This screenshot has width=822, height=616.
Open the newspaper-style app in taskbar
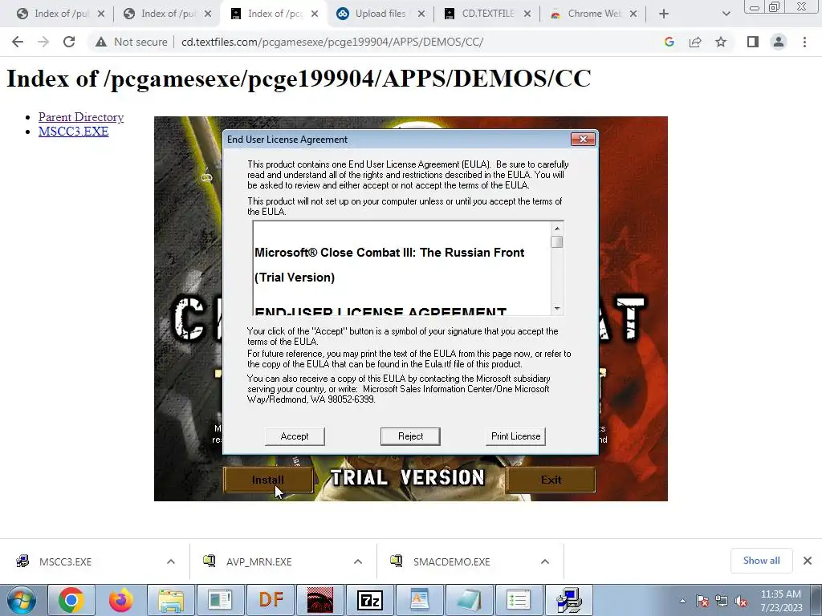(221, 600)
